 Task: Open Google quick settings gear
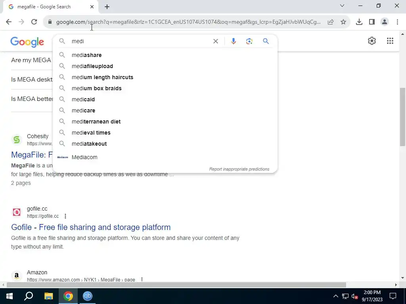tap(372, 41)
